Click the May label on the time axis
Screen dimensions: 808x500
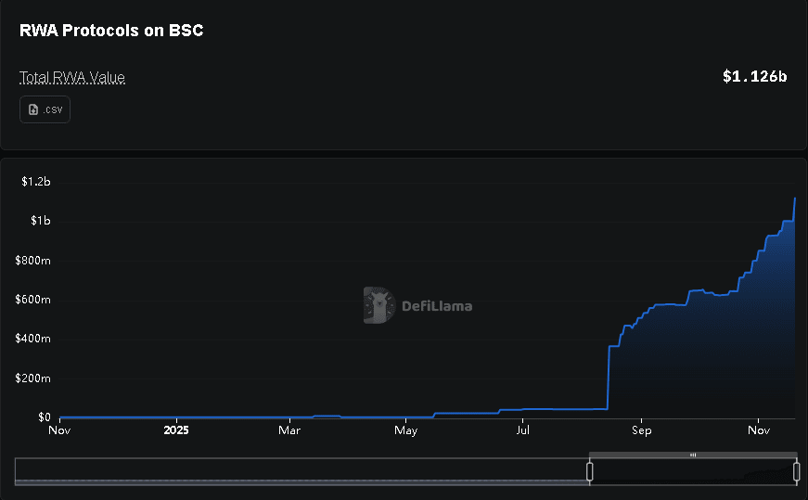tap(405, 430)
